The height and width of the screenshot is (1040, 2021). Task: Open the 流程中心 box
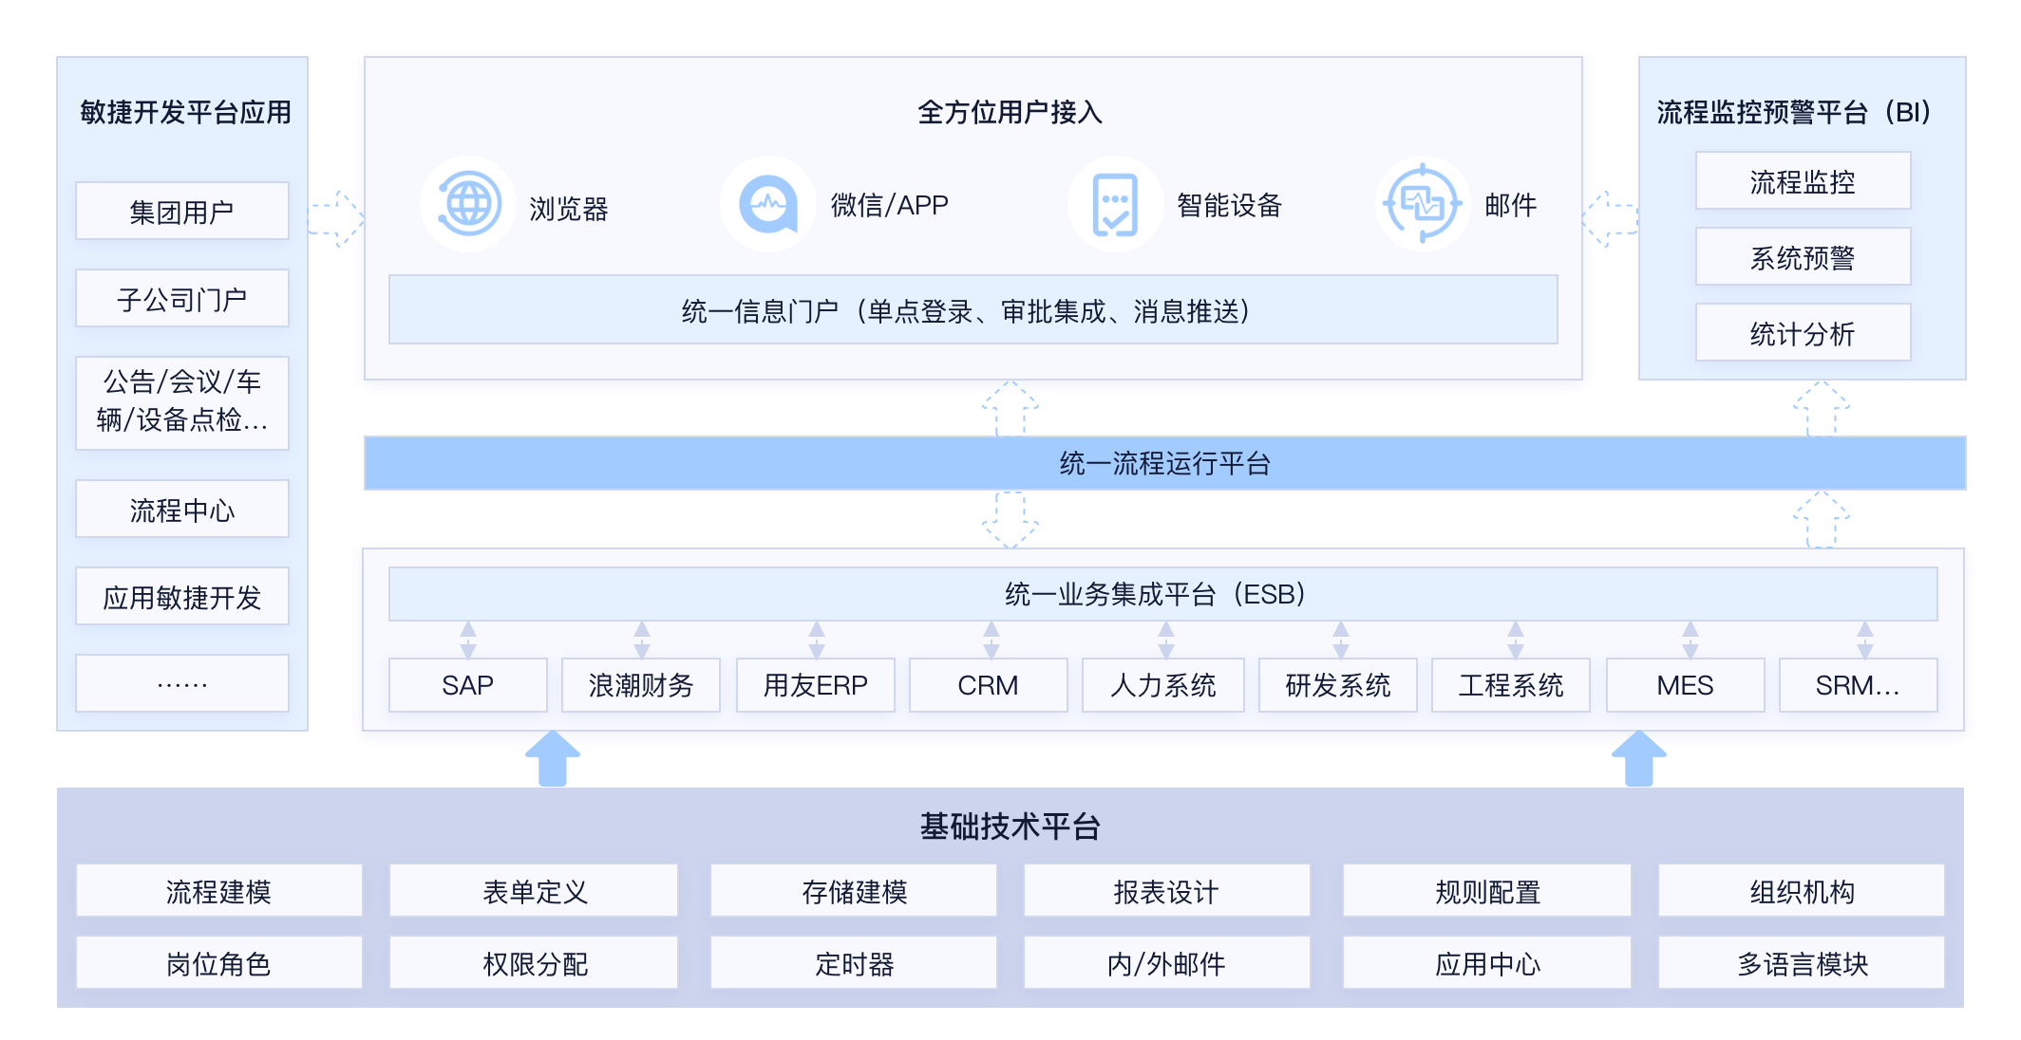tap(182, 509)
